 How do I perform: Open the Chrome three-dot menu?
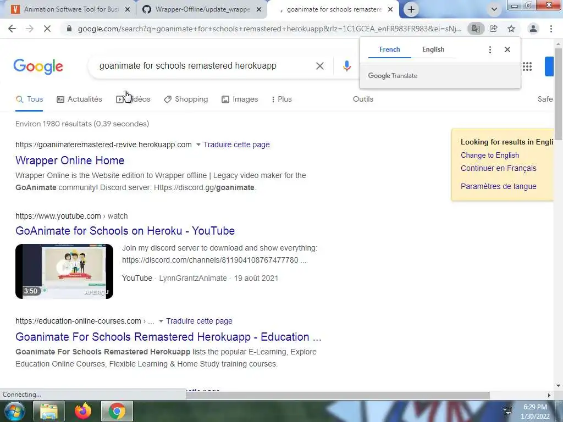click(x=551, y=29)
